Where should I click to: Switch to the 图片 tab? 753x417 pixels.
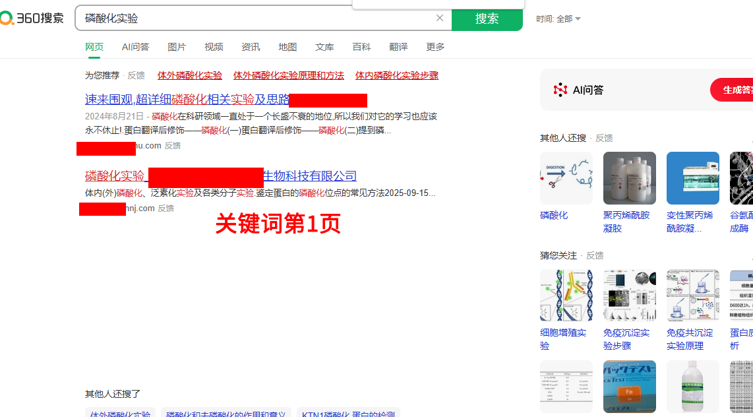[x=177, y=47]
